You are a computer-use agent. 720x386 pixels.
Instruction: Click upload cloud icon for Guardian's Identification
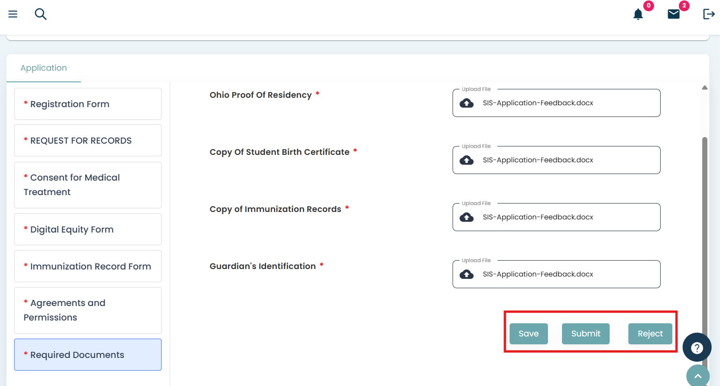[467, 274]
